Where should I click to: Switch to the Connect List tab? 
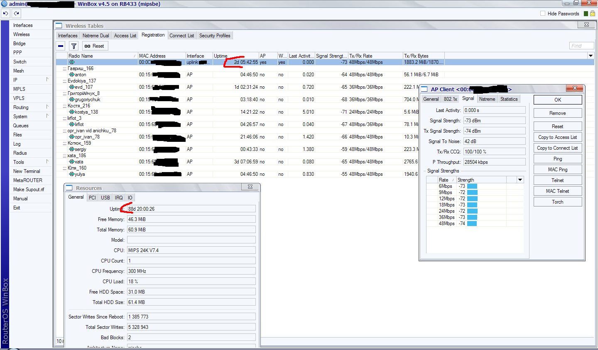181,36
